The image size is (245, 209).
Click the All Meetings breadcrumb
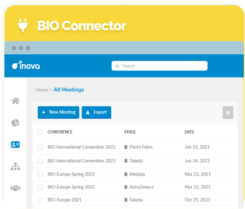click(69, 90)
